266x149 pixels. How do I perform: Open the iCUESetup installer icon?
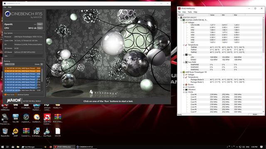point(37,132)
